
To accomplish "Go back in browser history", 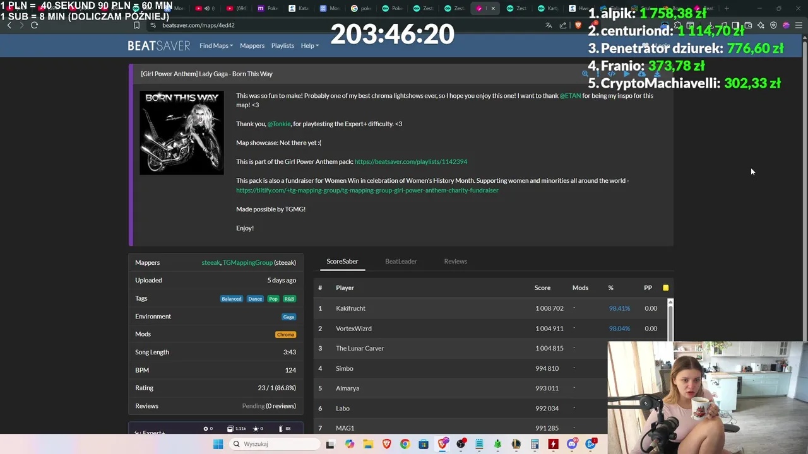I will point(9,25).
